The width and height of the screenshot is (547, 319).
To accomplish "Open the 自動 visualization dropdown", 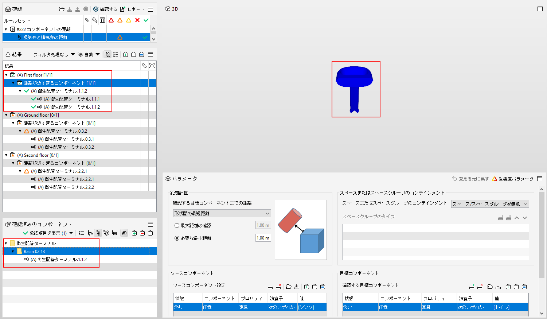I will pos(89,54).
